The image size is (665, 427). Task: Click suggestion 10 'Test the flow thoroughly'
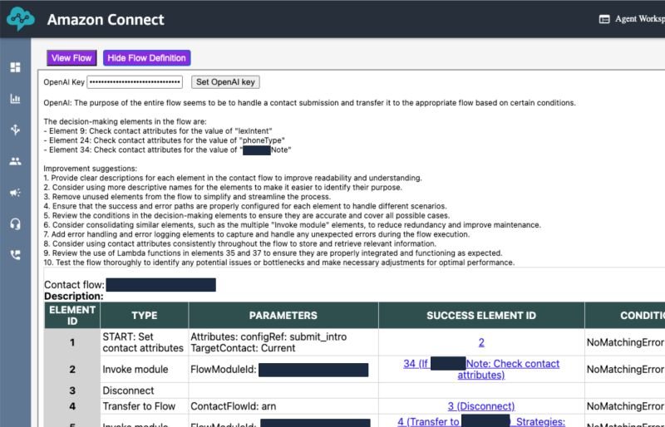(279, 263)
